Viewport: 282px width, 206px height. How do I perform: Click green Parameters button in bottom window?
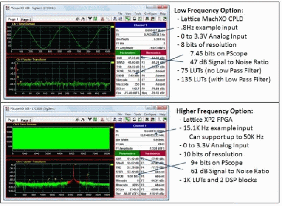point(127,154)
